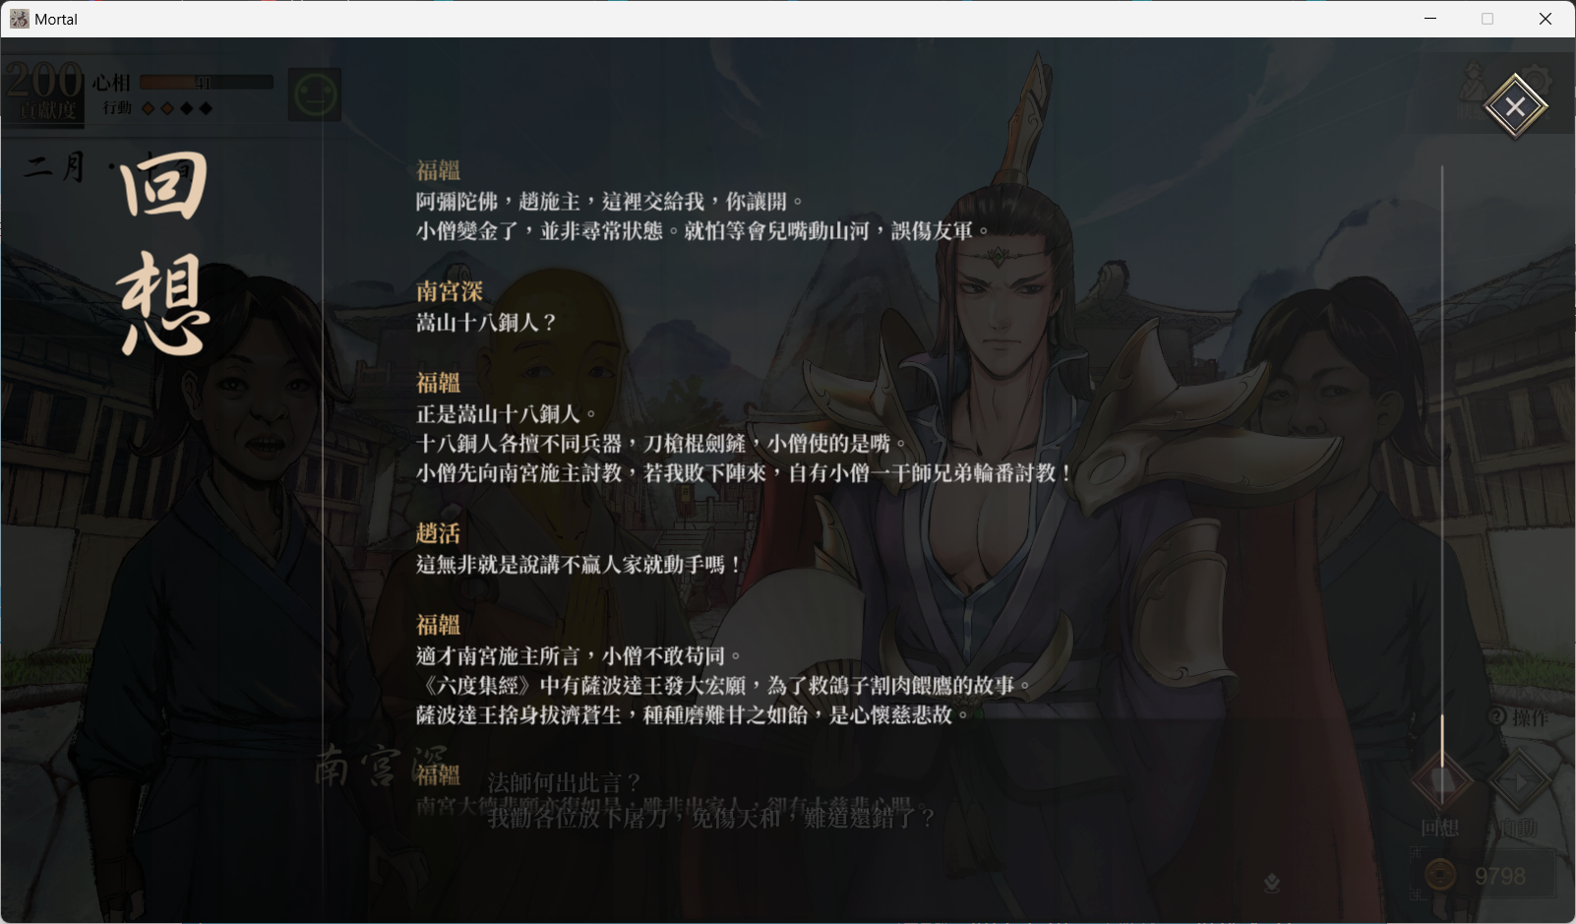Click the 回想 diamond log icon
This screenshot has width=1576, height=924.
click(x=1442, y=782)
